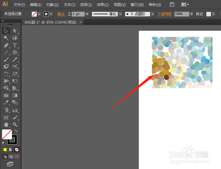Pick the Symbol Sprayer tool

(6, 110)
